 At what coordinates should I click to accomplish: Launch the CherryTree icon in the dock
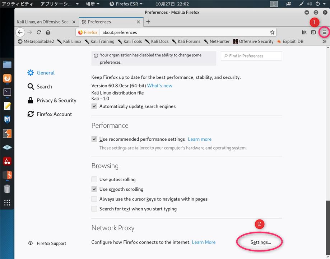(7, 161)
